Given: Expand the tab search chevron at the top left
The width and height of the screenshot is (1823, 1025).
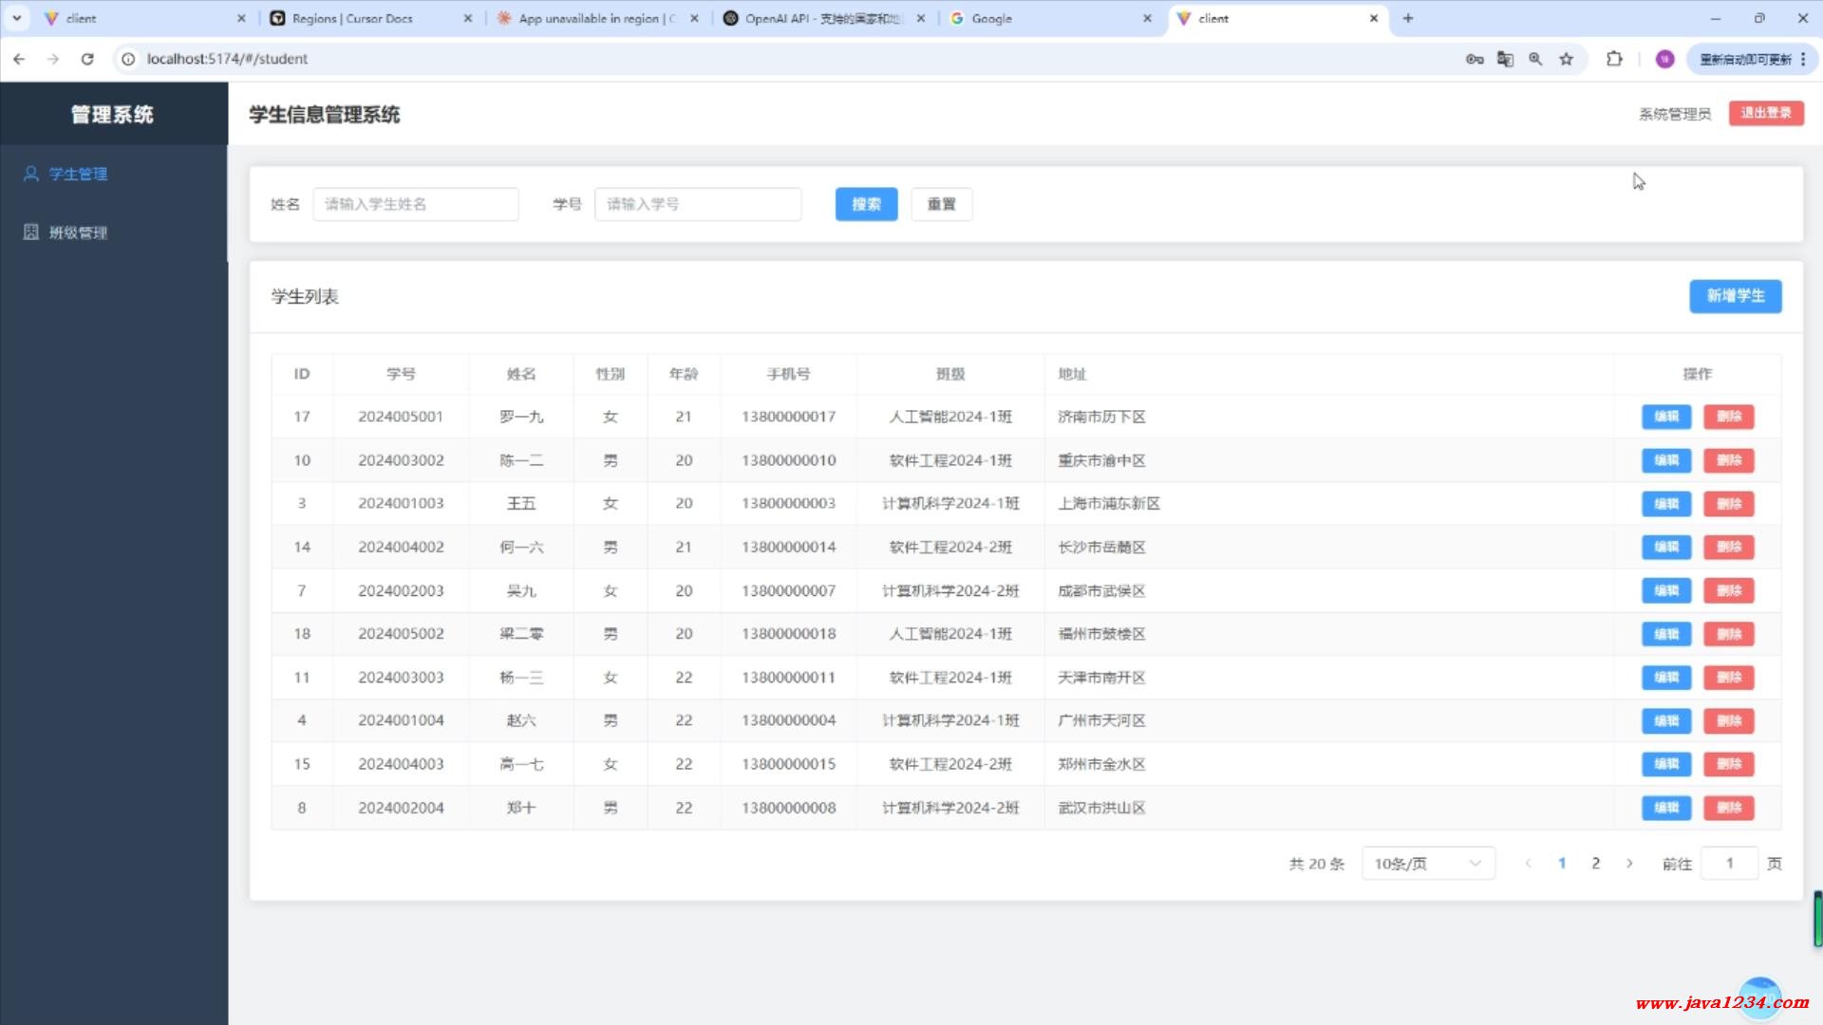Looking at the screenshot, I should click(x=16, y=18).
